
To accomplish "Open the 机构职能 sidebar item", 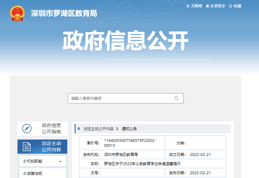I will [x=34, y=161].
